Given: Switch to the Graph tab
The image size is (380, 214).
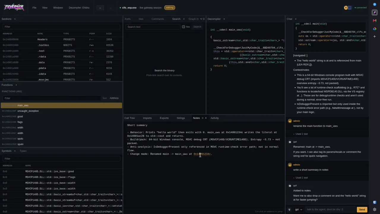Looking at the screenshot, I should tap(194, 19).
